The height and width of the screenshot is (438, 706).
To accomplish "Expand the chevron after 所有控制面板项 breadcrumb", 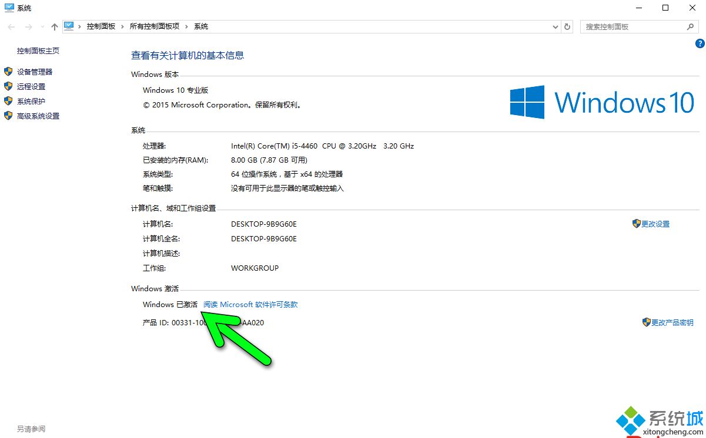I will (x=187, y=27).
